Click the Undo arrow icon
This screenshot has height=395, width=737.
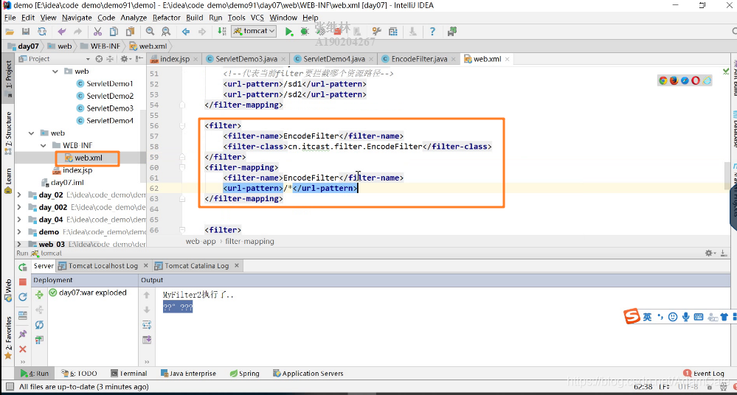(61, 32)
